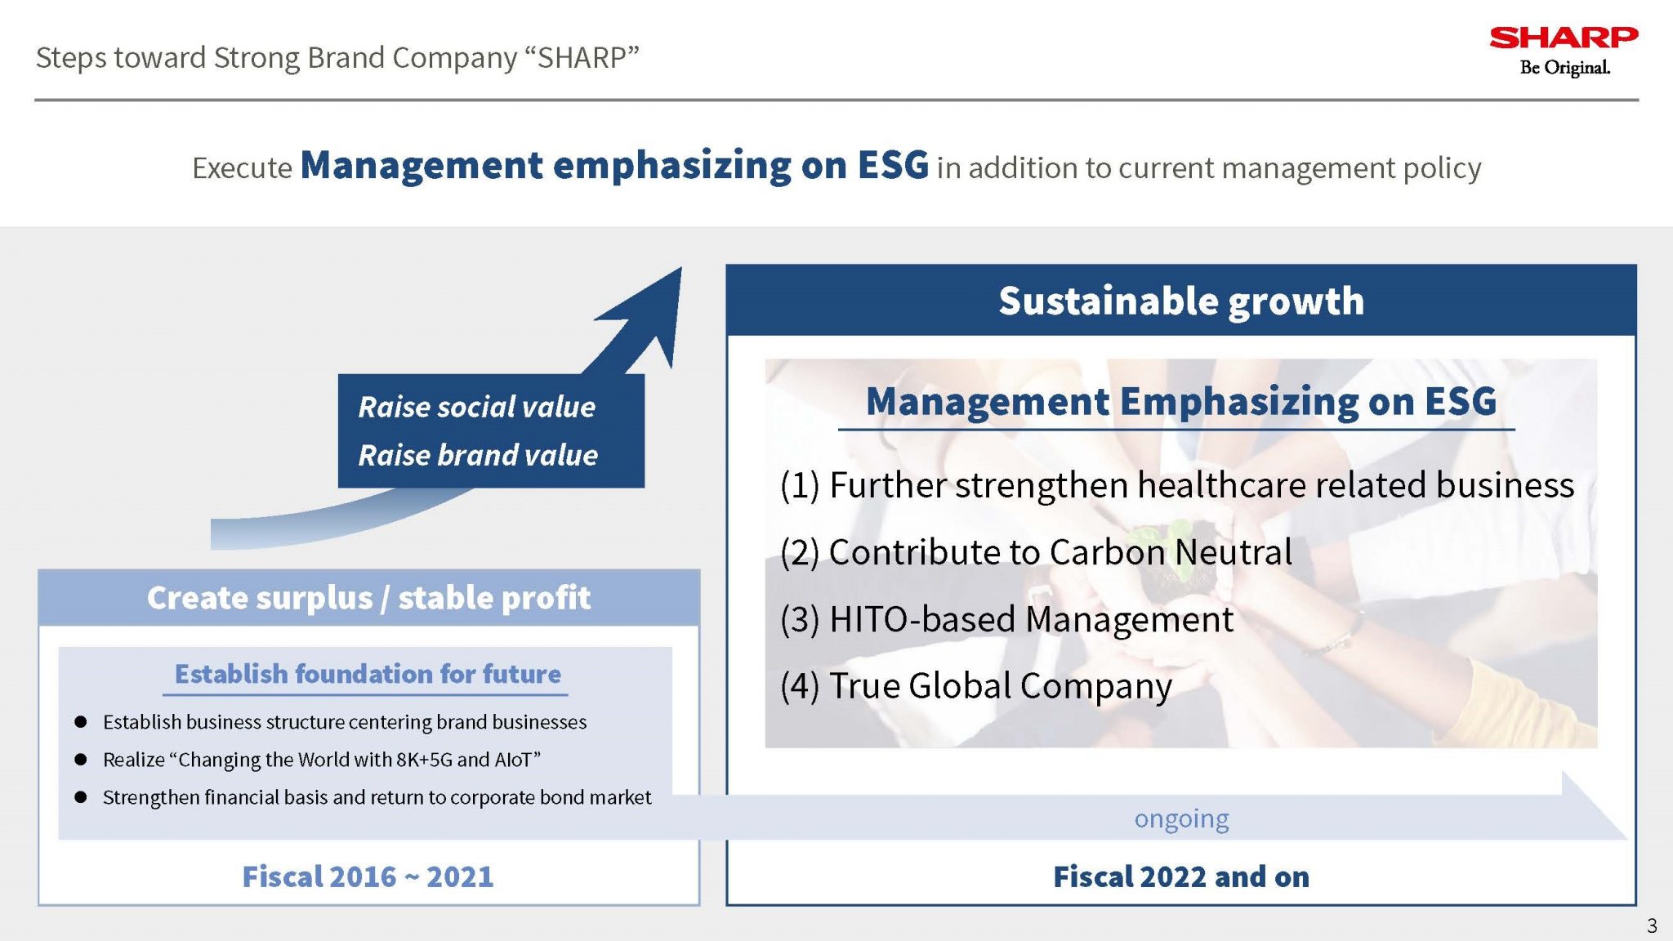Image resolution: width=1673 pixels, height=941 pixels.
Task: Click the underlined "Establish foundation for future" heading
Action: (x=368, y=675)
